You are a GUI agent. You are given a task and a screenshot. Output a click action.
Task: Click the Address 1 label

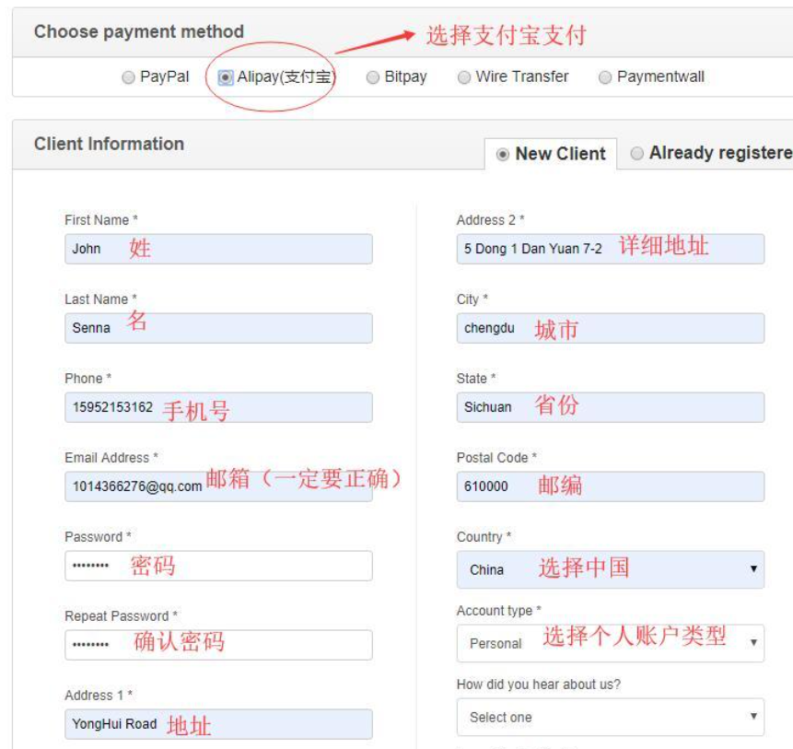coord(99,696)
